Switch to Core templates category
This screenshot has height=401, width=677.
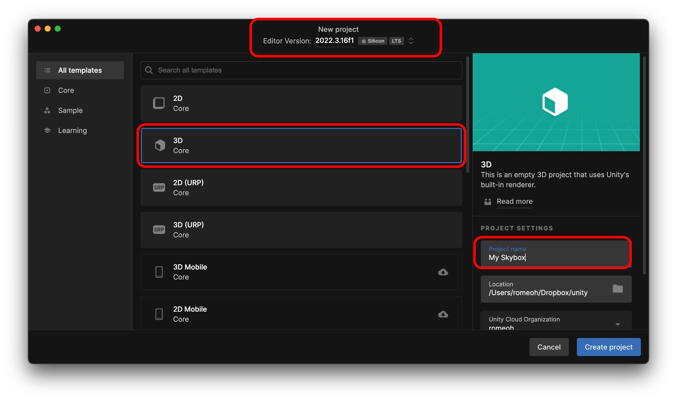click(x=66, y=90)
